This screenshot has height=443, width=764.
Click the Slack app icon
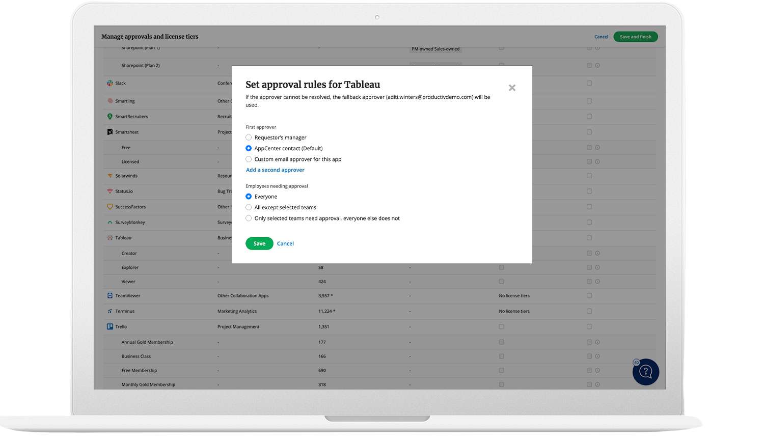point(110,83)
